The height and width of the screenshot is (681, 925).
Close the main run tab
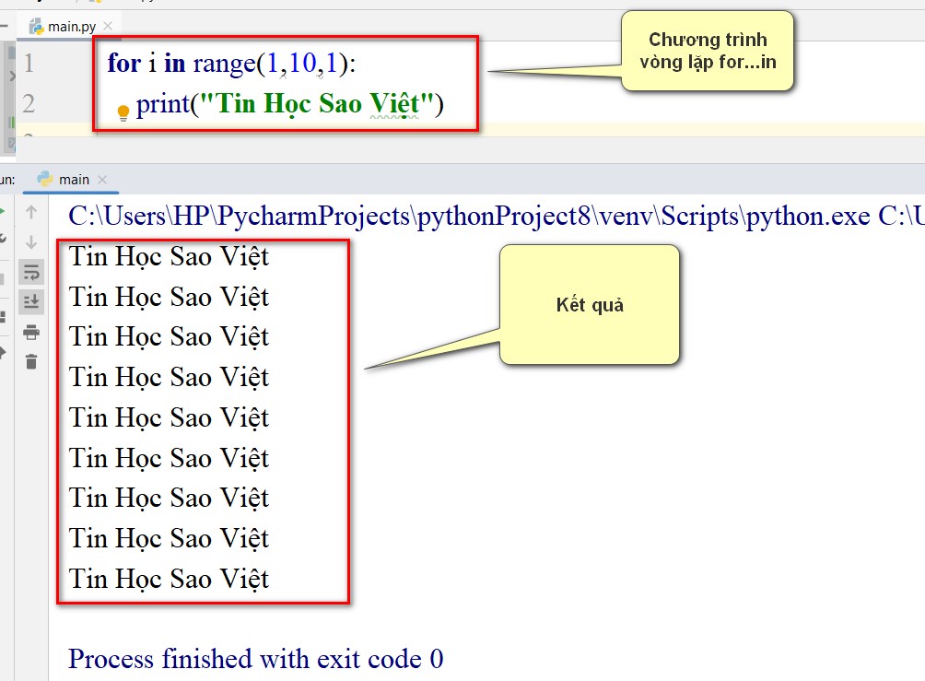click(x=102, y=180)
